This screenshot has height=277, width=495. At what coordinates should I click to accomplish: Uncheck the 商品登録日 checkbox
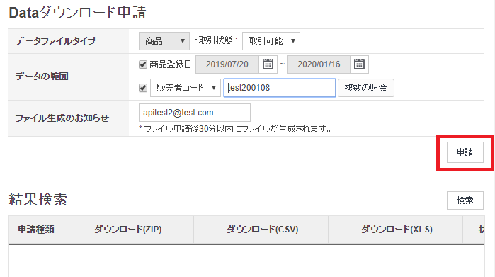coord(143,64)
